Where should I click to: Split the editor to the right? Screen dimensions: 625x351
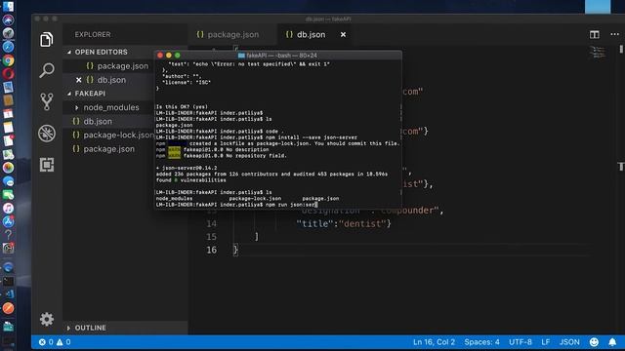(x=595, y=35)
